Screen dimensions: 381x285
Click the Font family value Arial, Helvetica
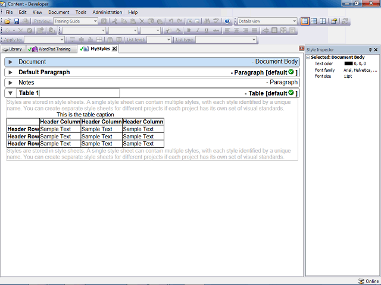[x=360, y=70]
